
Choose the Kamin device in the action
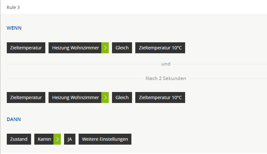tap(44, 139)
